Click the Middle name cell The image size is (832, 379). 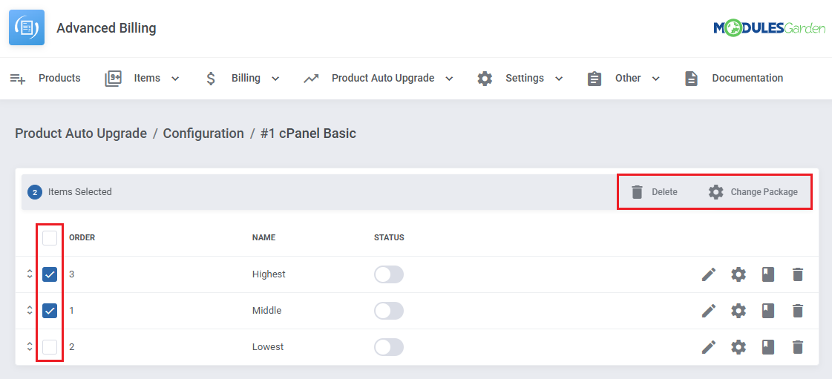[x=267, y=311]
